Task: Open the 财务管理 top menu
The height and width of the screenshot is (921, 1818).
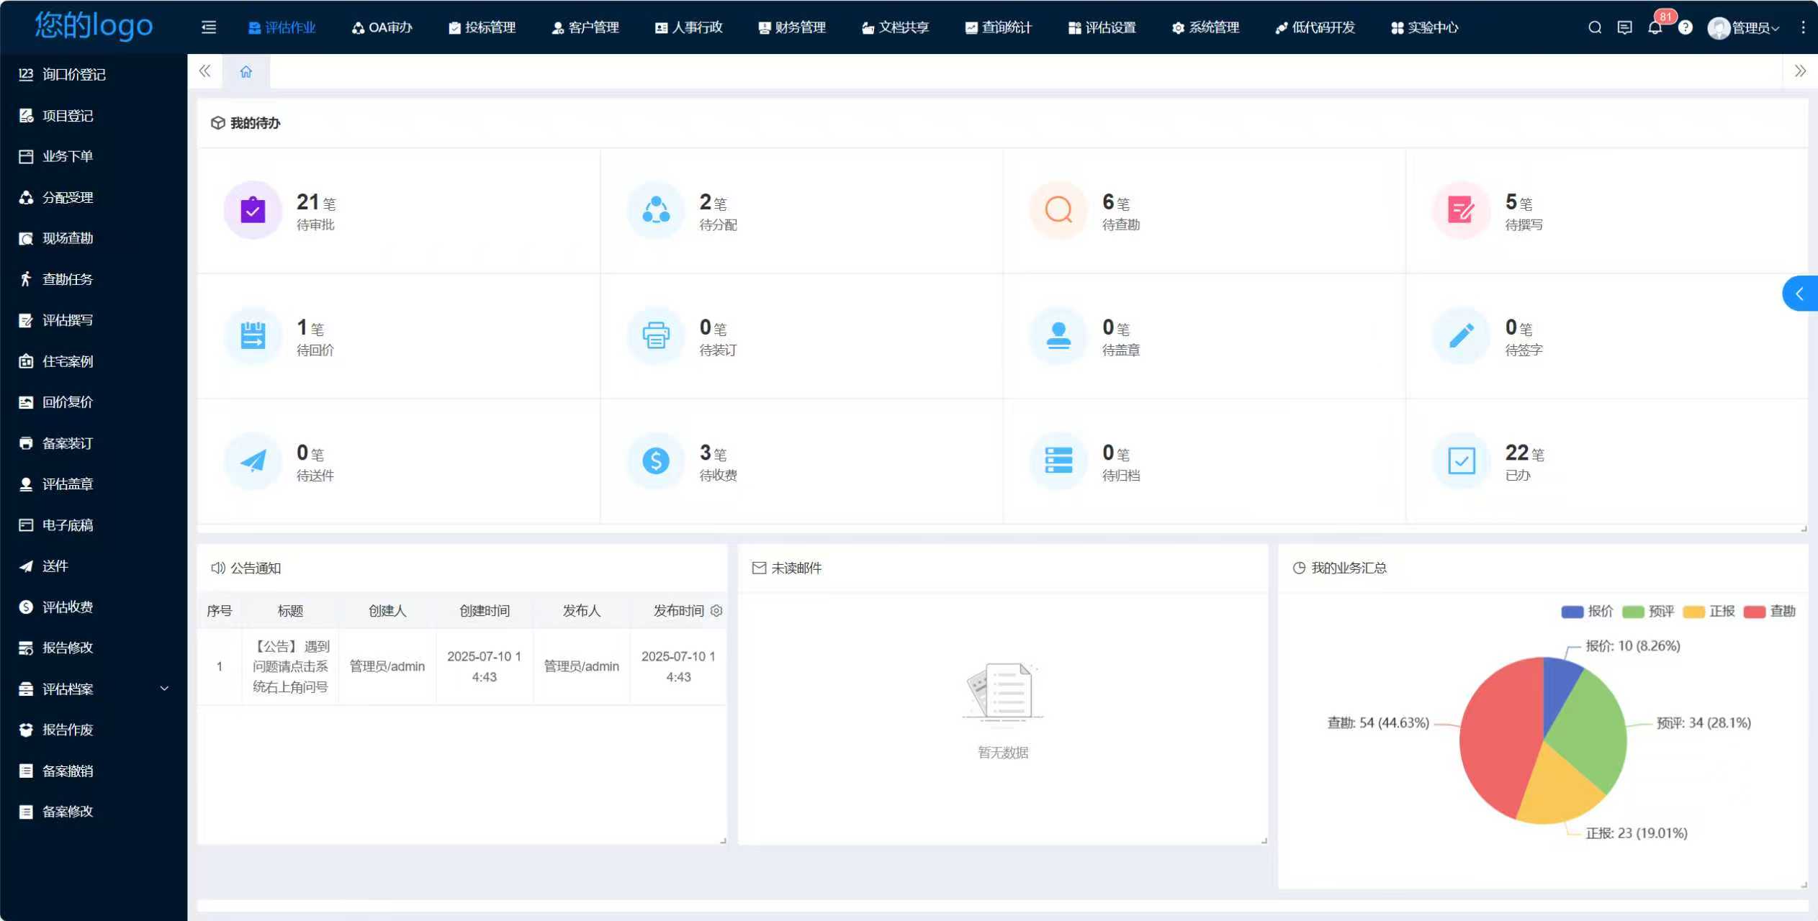Action: (x=792, y=27)
